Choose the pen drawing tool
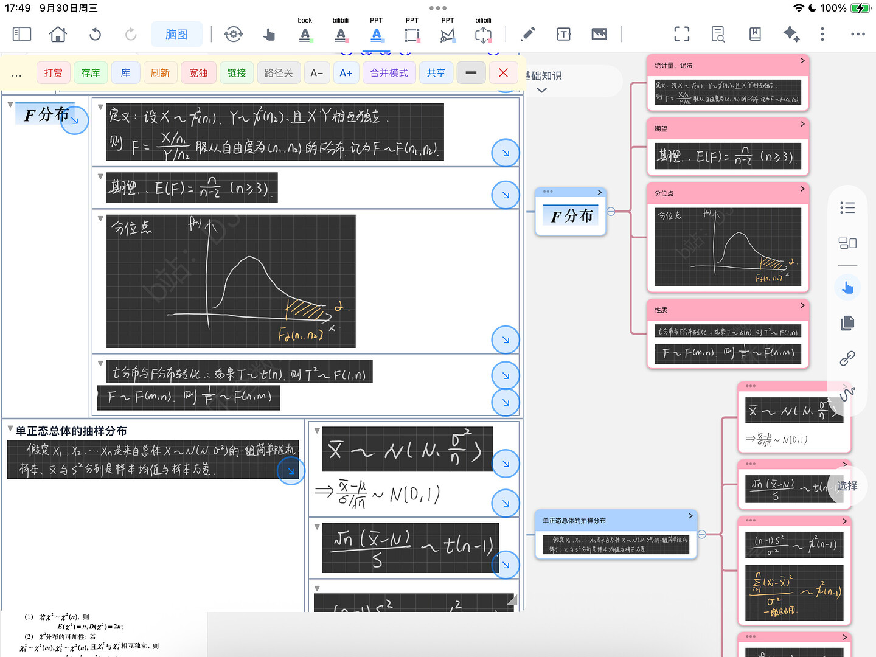The image size is (876, 657). [x=528, y=34]
